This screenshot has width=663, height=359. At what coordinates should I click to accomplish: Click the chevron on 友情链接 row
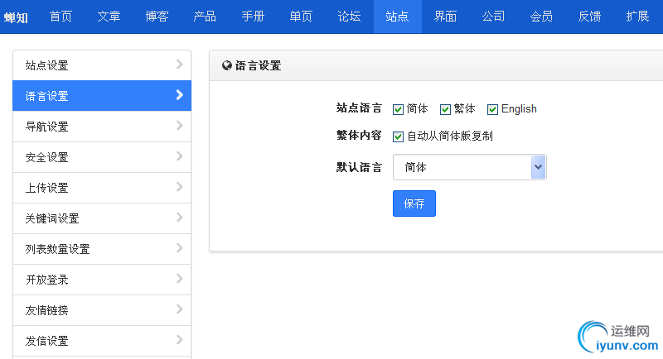pyautogui.click(x=180, y=309)
